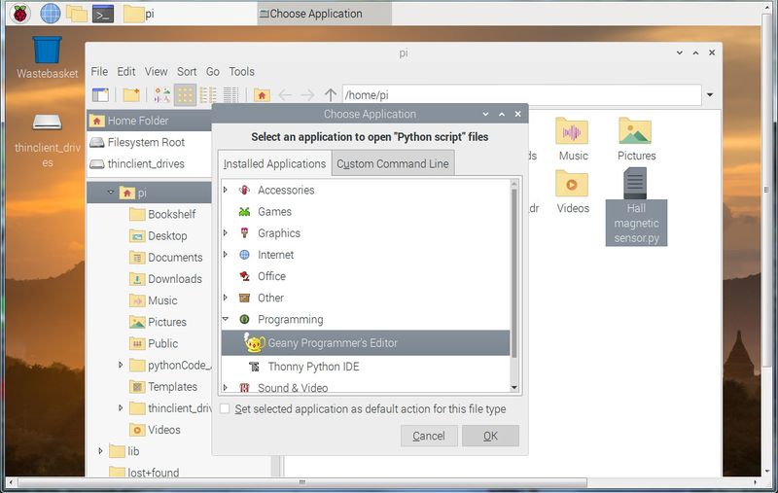Switch to Installed Applications tab

274,163
